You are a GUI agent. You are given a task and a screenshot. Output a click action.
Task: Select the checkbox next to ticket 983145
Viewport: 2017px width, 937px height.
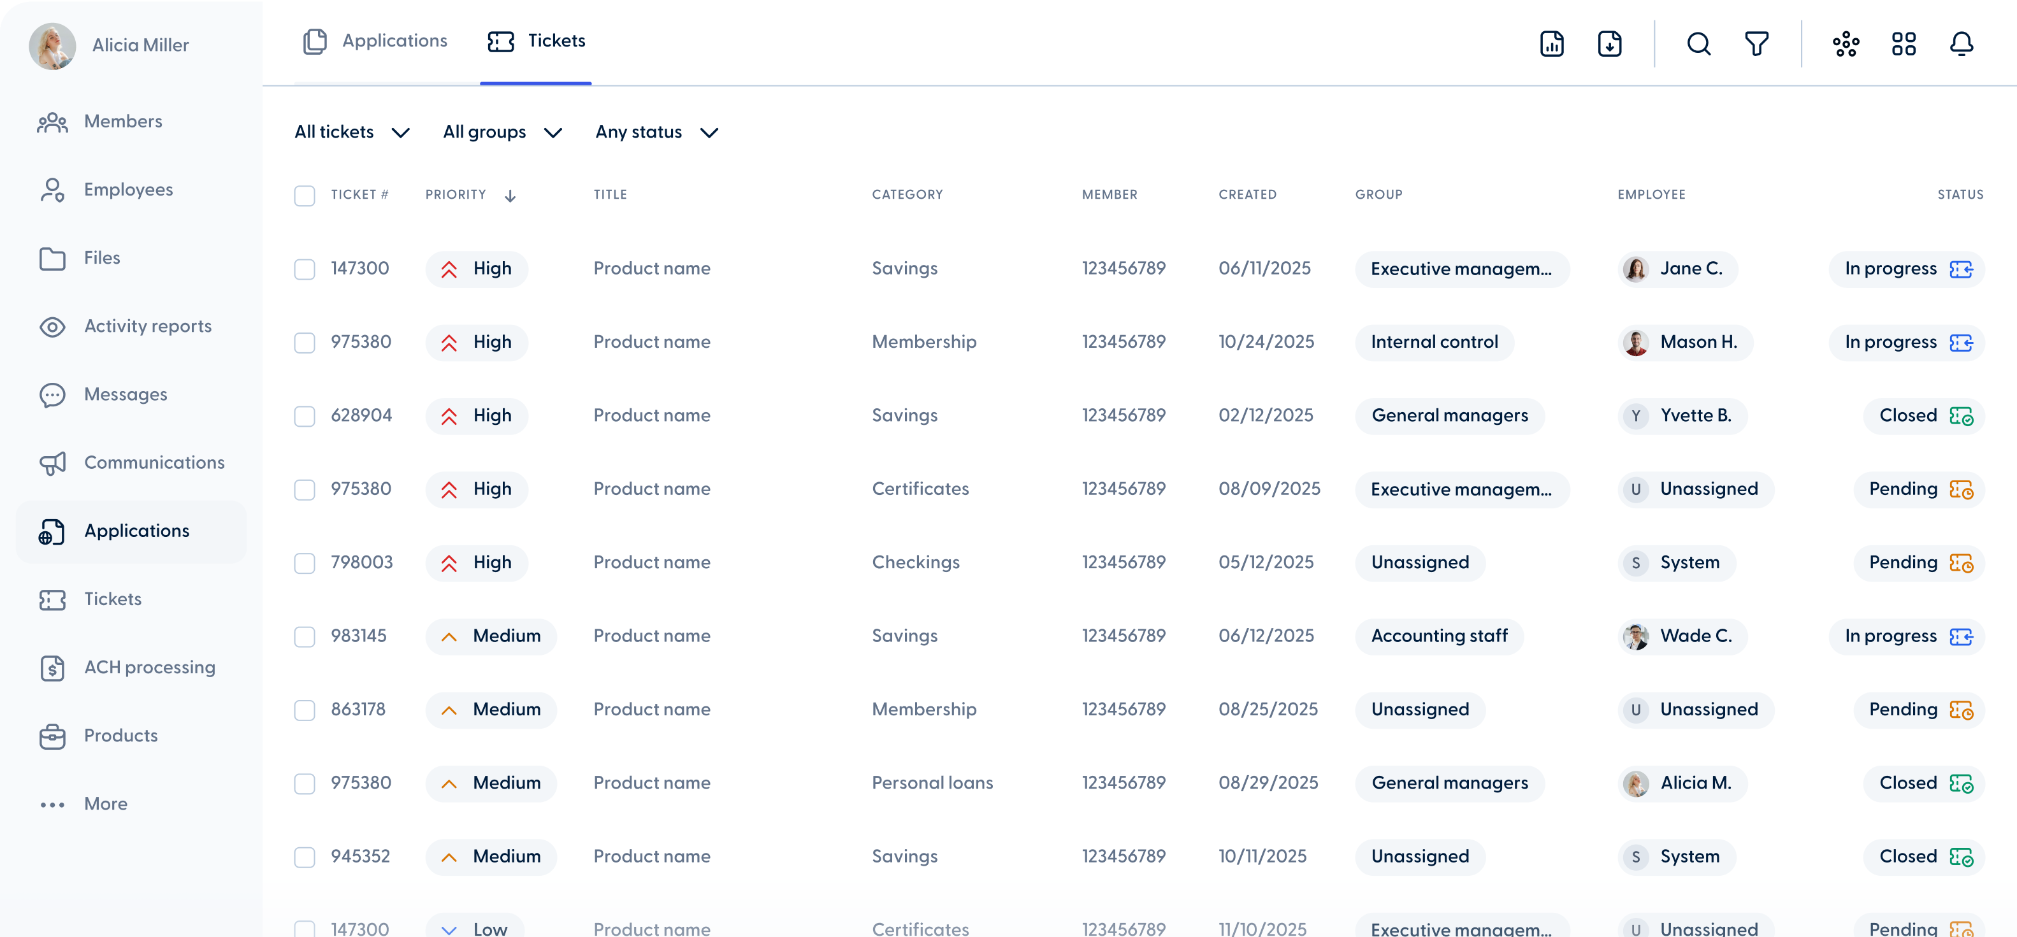305,636
